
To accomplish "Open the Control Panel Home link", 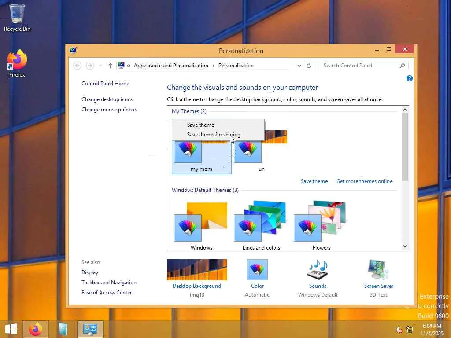I will point(105,84).
